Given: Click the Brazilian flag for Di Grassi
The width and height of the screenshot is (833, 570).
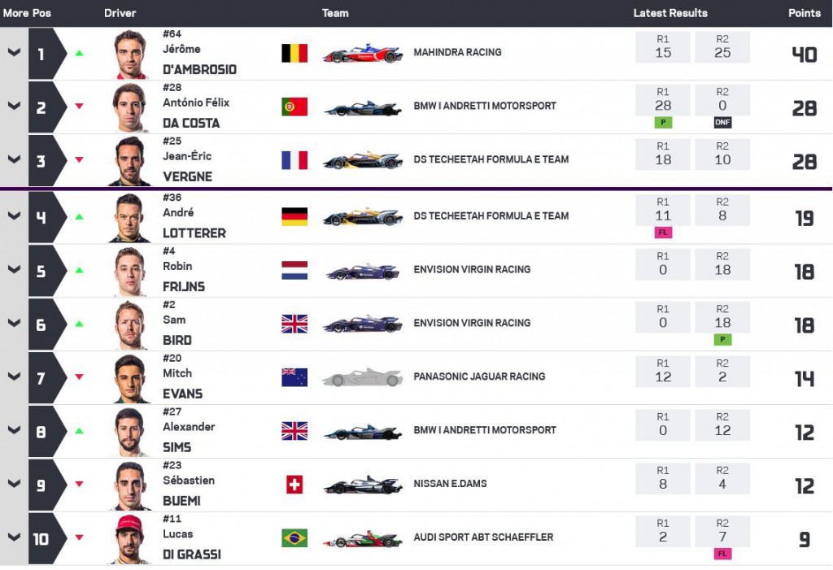Looking at the screenshot, I should (x=294, y=538).
